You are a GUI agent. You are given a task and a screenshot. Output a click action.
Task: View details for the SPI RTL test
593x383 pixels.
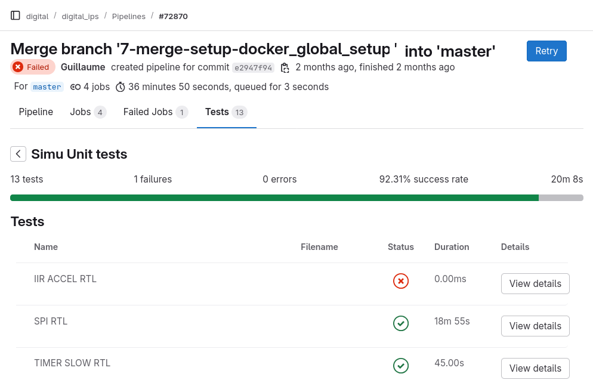[x=535, y=326]
